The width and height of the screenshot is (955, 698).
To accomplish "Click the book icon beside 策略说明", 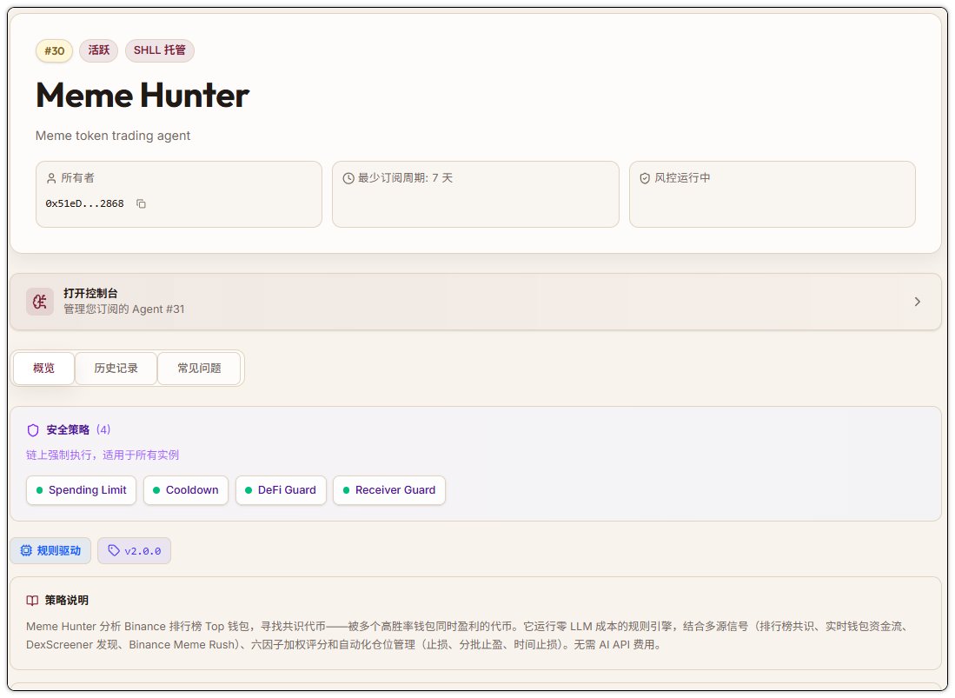I will click(32, 601).
